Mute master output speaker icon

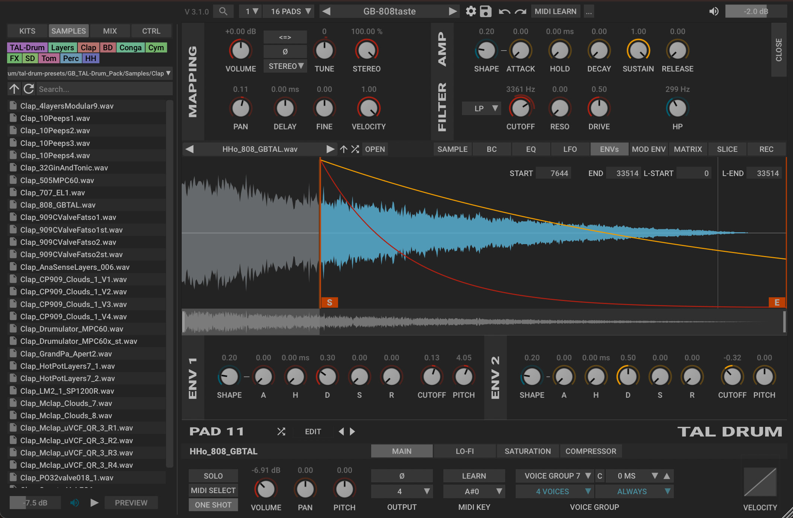pyautogui.click(x=714, y=12)
